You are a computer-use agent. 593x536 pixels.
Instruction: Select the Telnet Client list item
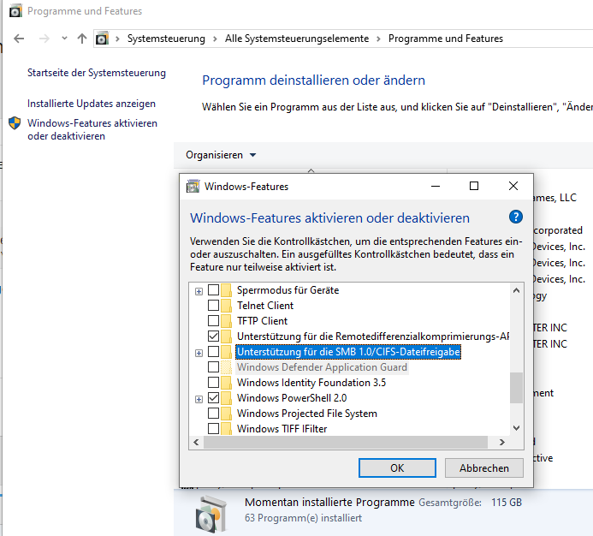(265, 306)
